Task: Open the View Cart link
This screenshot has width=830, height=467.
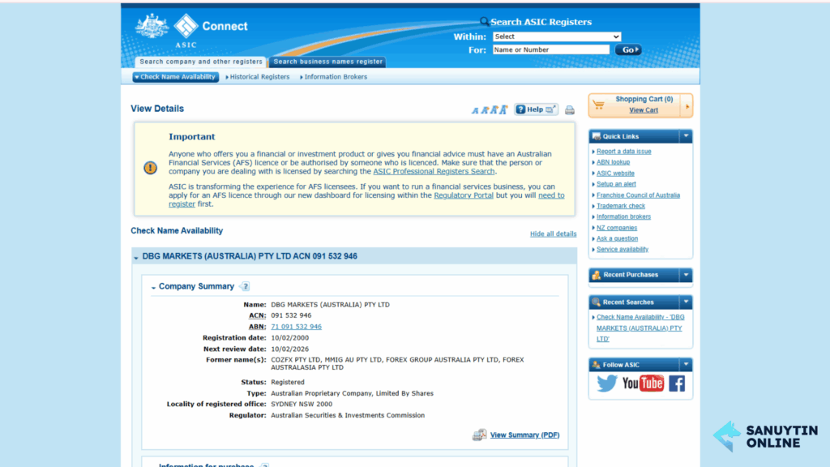Action: 643,110
